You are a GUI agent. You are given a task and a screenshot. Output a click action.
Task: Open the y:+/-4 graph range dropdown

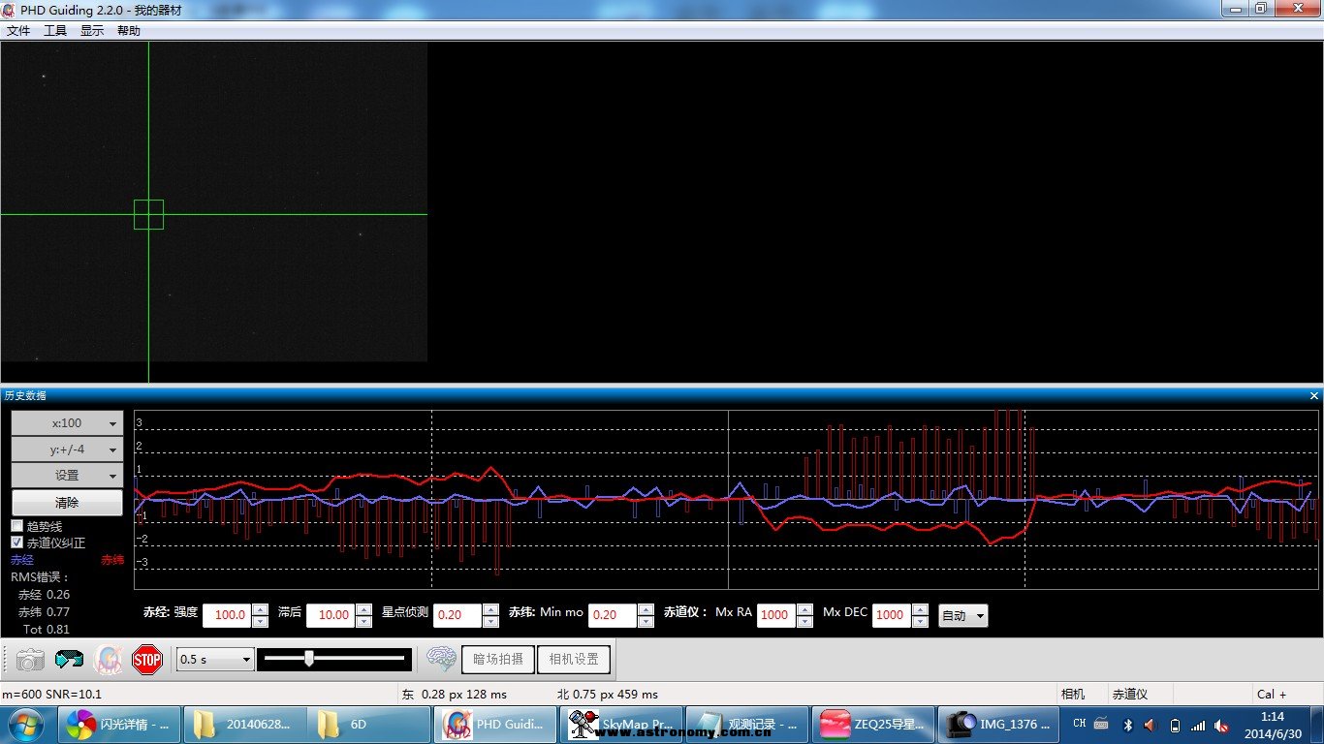67,449
